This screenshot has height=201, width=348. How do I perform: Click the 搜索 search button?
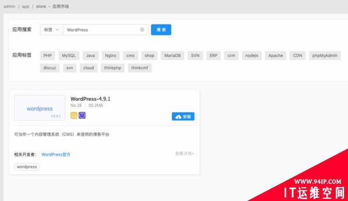click(x=161, y=30)
